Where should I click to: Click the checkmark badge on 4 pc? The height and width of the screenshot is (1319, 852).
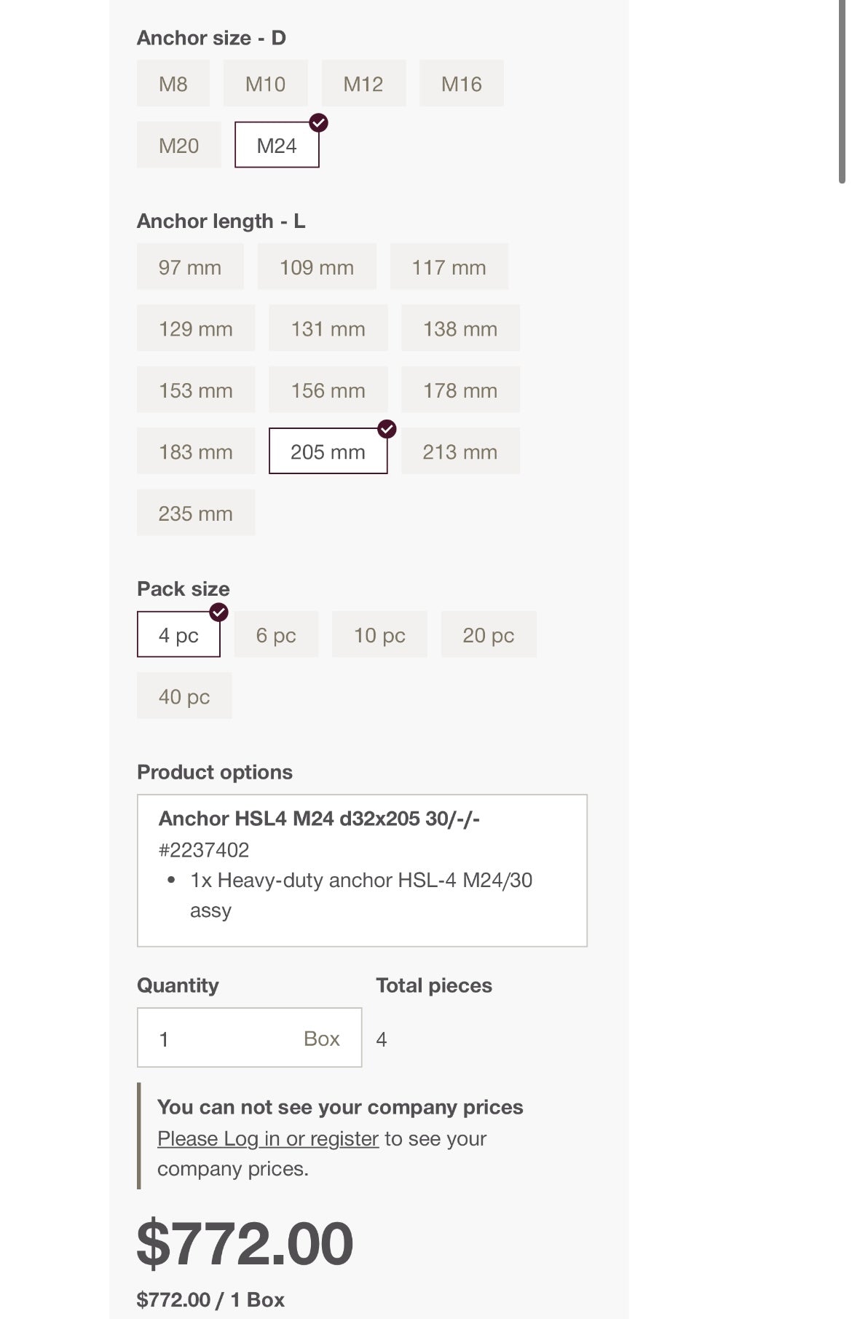[218, 612]
